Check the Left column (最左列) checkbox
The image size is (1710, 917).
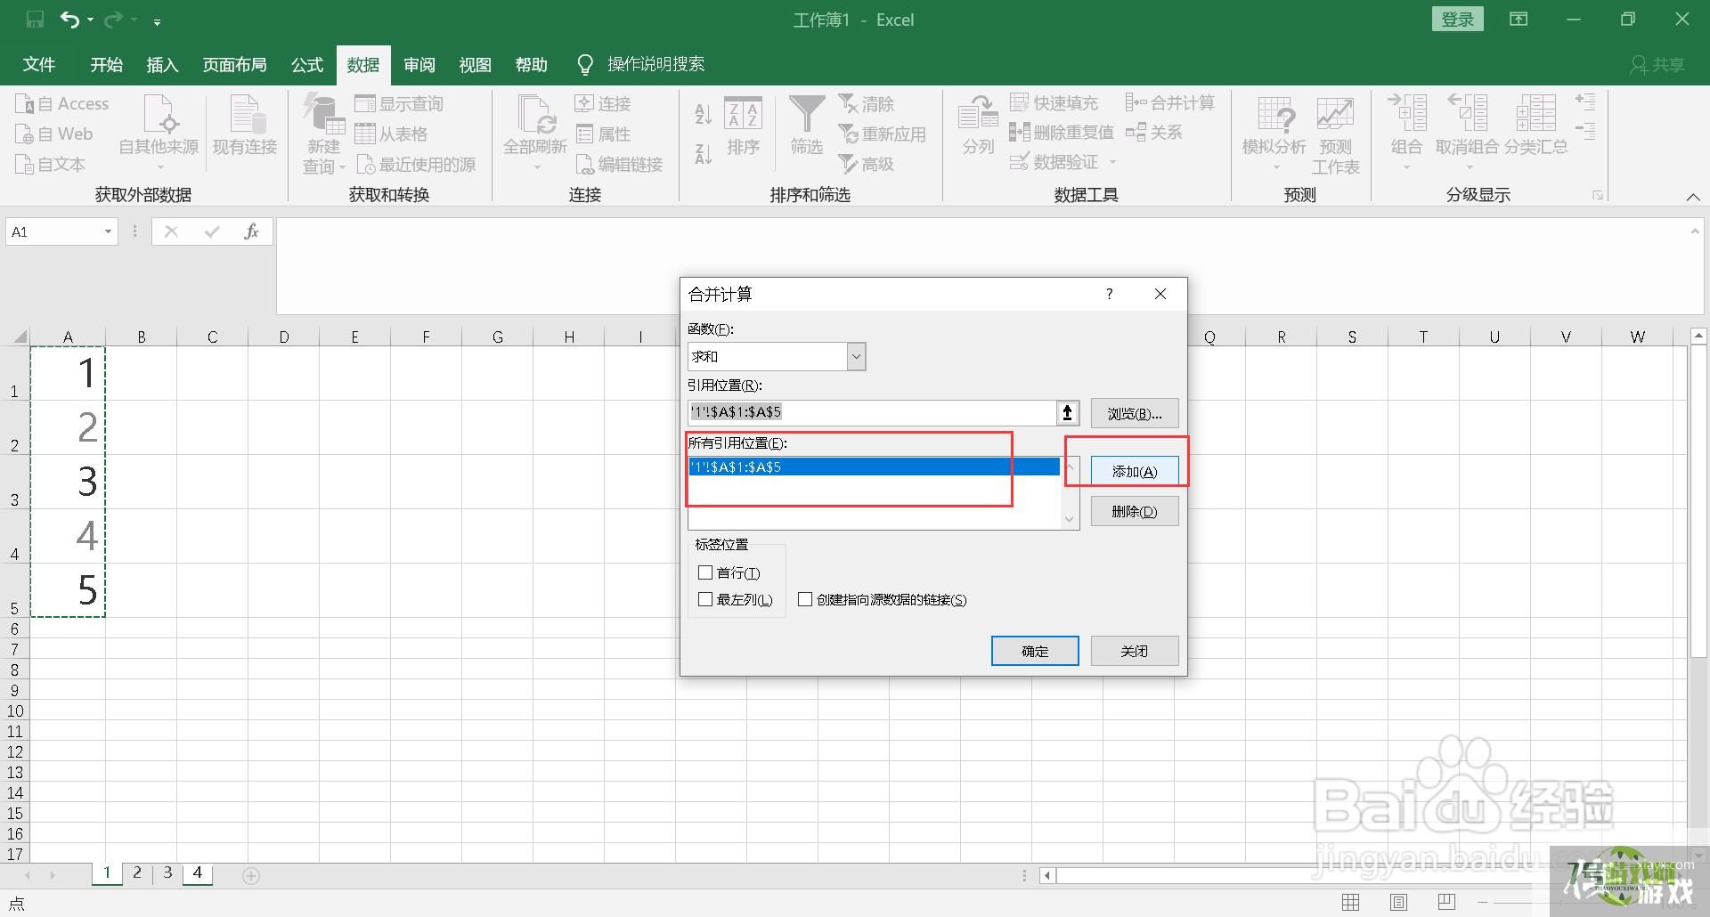point(705,600)
